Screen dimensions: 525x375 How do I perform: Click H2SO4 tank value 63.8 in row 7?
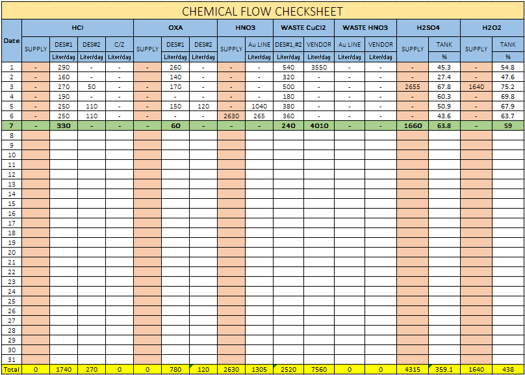[444, 126]
